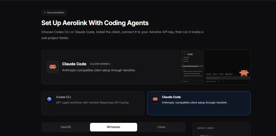Viewport: 276px width, 136px height.
Task: Select the Codex CLI agent card title
Action: (x=63, y=97)
